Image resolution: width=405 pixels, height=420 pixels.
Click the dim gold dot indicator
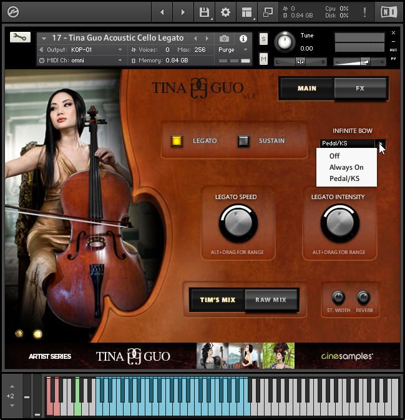19,333
